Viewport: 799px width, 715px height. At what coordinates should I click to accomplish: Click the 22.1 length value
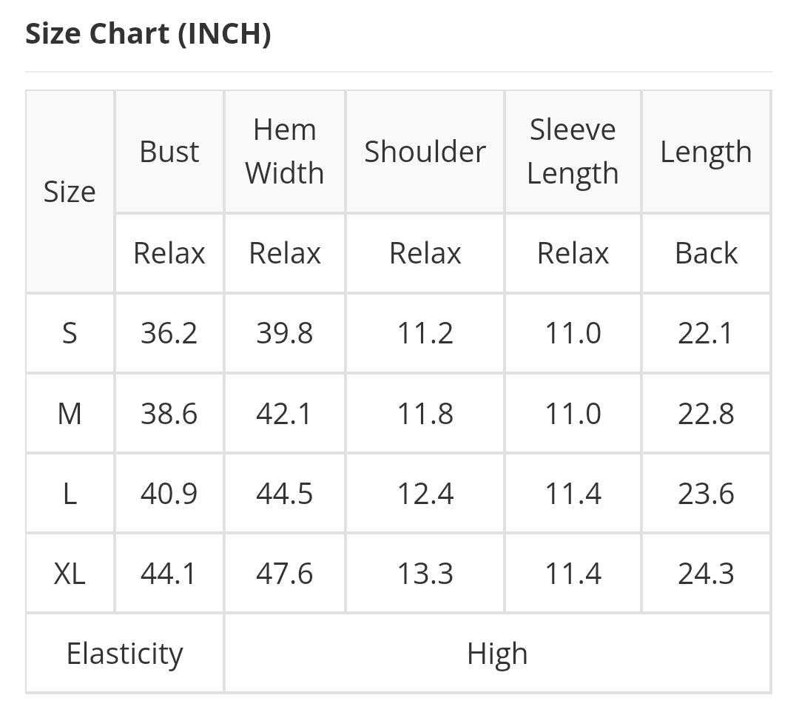706,333
